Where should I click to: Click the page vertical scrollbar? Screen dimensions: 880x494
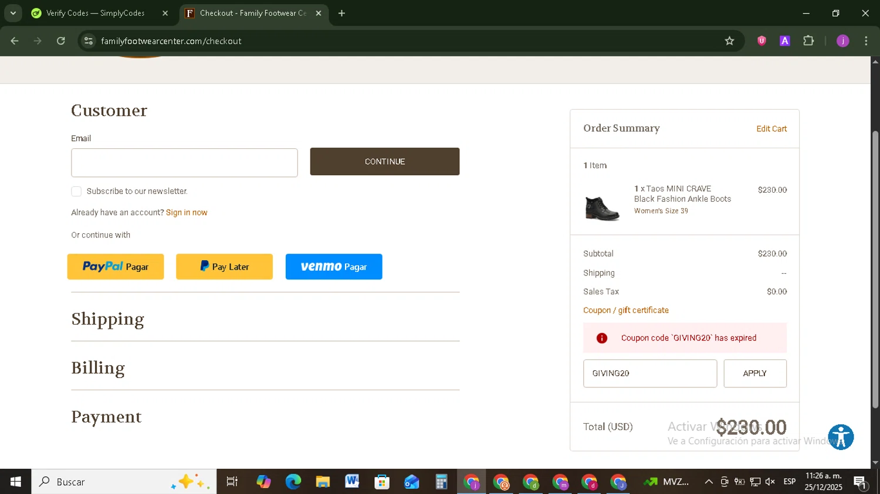875,270
